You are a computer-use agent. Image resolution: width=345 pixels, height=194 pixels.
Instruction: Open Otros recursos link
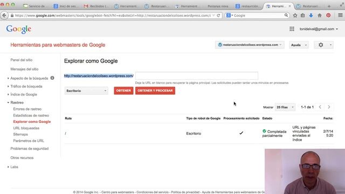(x=22, y=158)
